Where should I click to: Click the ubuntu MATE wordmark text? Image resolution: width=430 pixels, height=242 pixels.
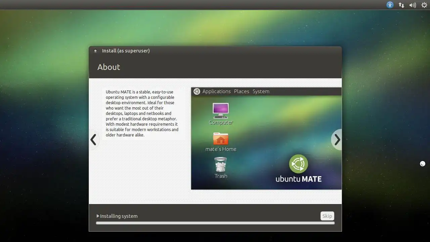click(x=299, y=179)
